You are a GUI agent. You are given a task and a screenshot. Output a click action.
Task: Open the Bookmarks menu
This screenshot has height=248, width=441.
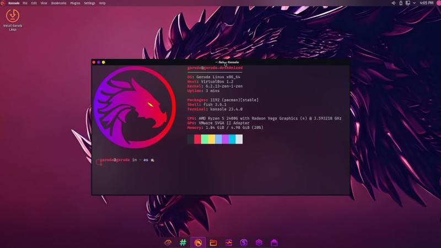click(x=58, y=3)
